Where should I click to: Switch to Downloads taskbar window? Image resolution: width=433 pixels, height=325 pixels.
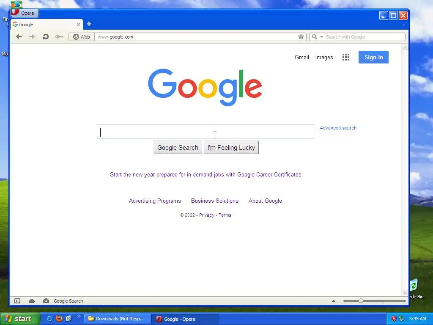tap(118, 319)
